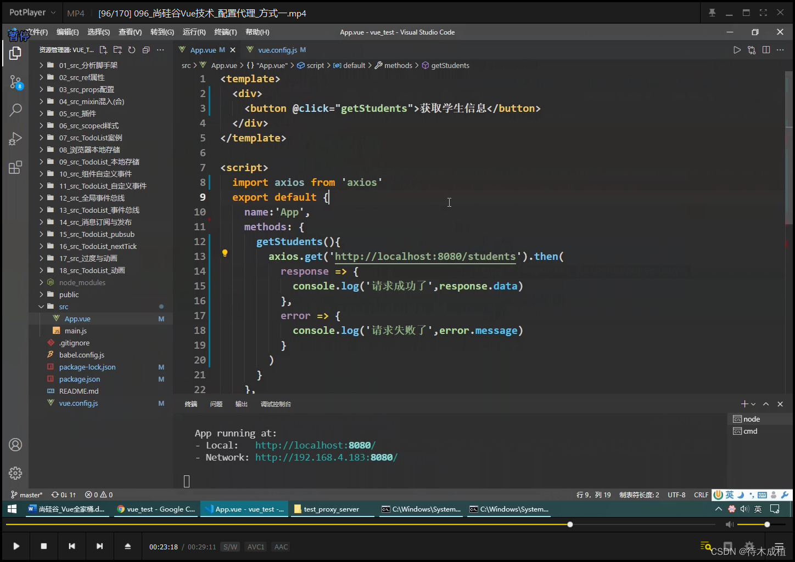This screenshot has height=562, width=795.
Task: Open Google Chrome vue_test taskbar item
Action: [x=156, y=509]
